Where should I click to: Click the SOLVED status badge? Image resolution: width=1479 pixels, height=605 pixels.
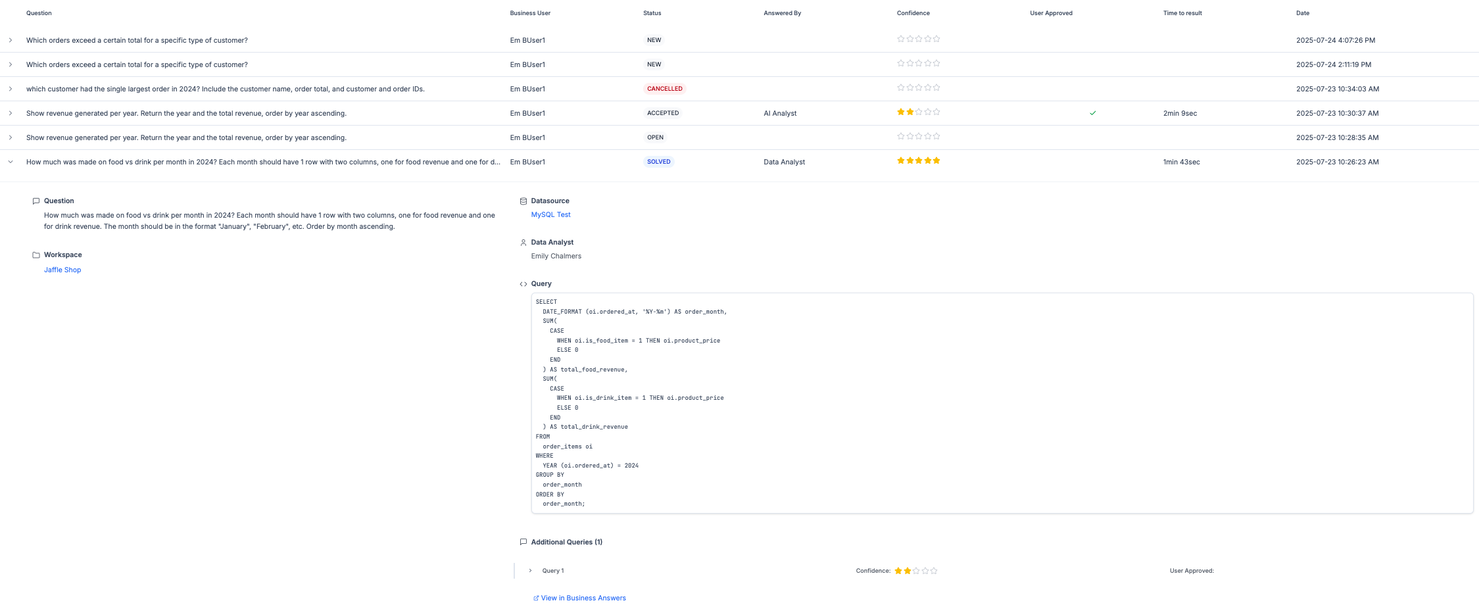(x=658, y=162)
